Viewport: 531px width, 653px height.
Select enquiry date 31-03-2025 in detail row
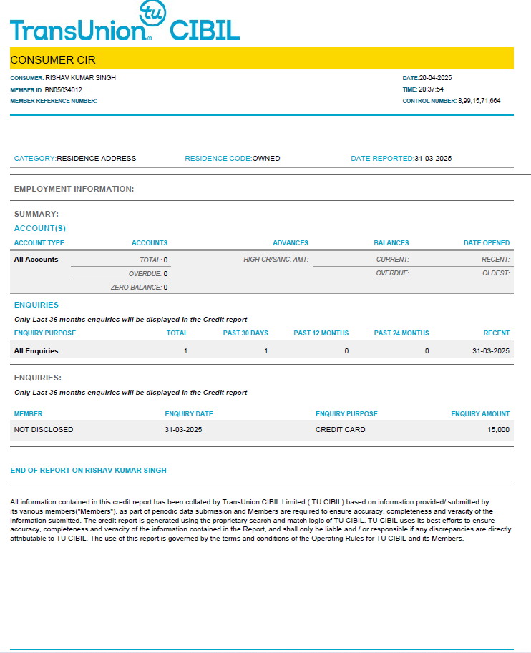tap(183, 430)
